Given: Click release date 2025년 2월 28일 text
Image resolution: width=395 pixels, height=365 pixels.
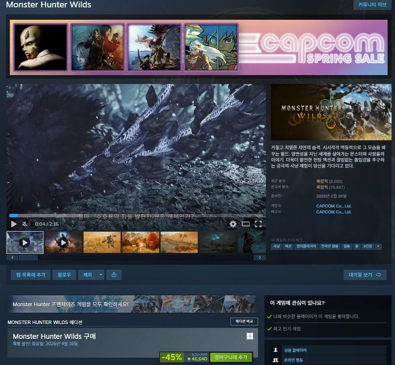Looking at the screenshot, I should [x=331, y=196].
